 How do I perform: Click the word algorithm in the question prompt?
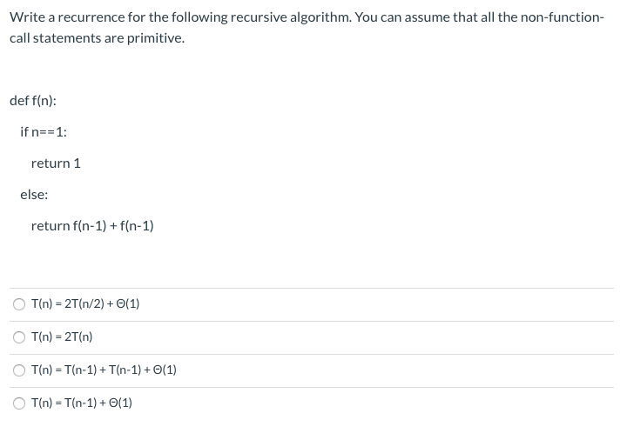pos(320,17)
